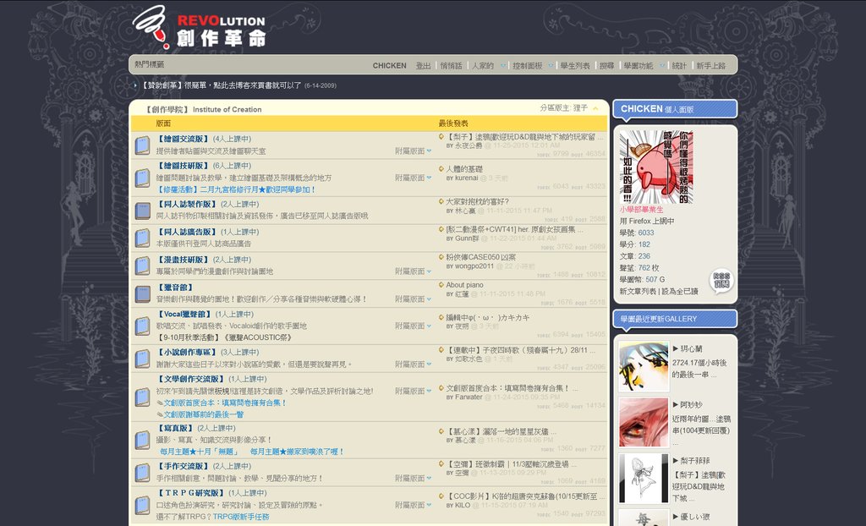Screen dimensions: 866x526
Task: Open the 小說創作專區 forum link
Action: click(187, 352)
